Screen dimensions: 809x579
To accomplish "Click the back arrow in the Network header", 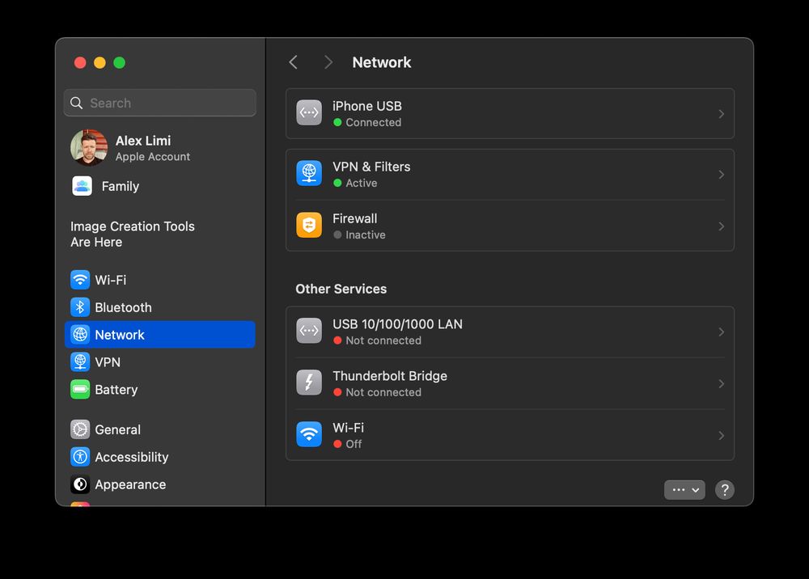I will [x=293, y=61].
